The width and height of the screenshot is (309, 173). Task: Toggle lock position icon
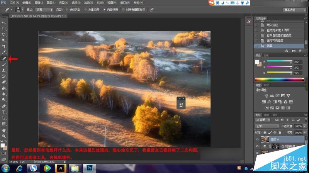pyautogui.click(x=275, y=132)
